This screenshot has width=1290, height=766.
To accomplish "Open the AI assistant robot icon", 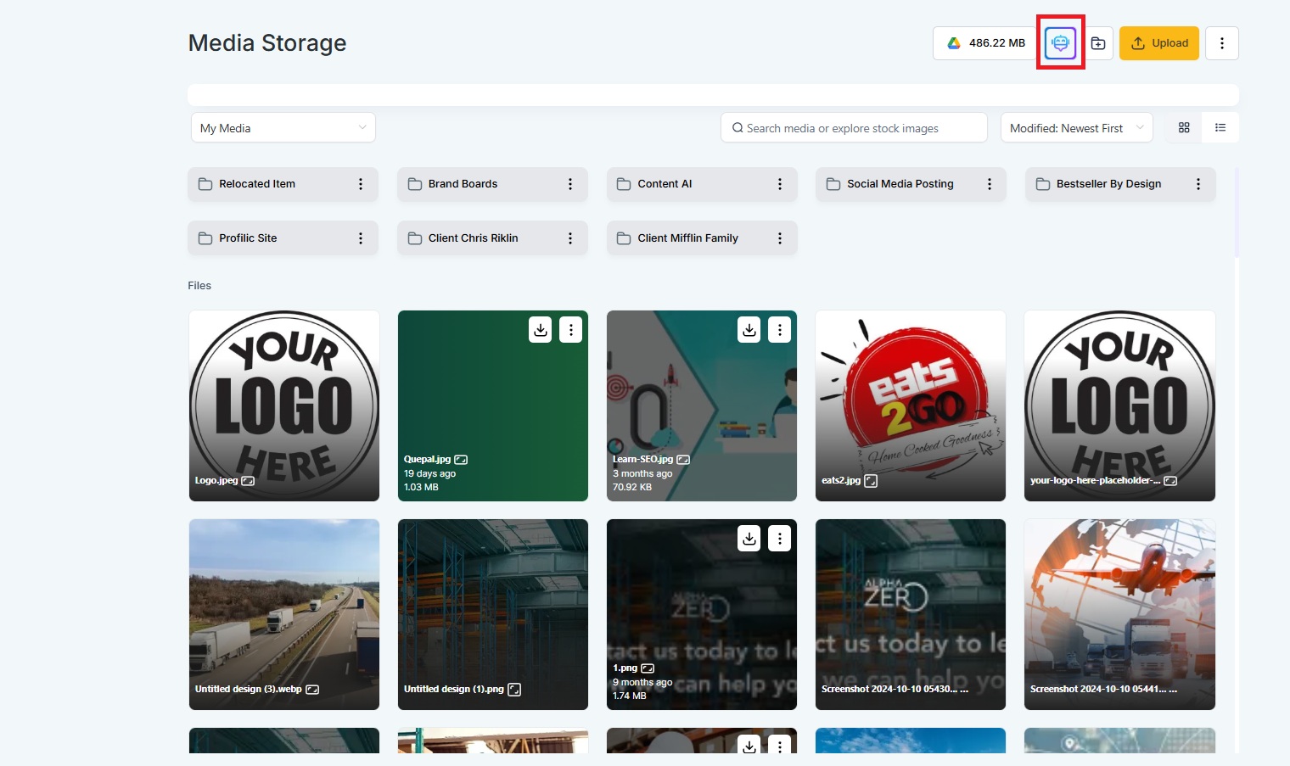I will point(1060,43).
